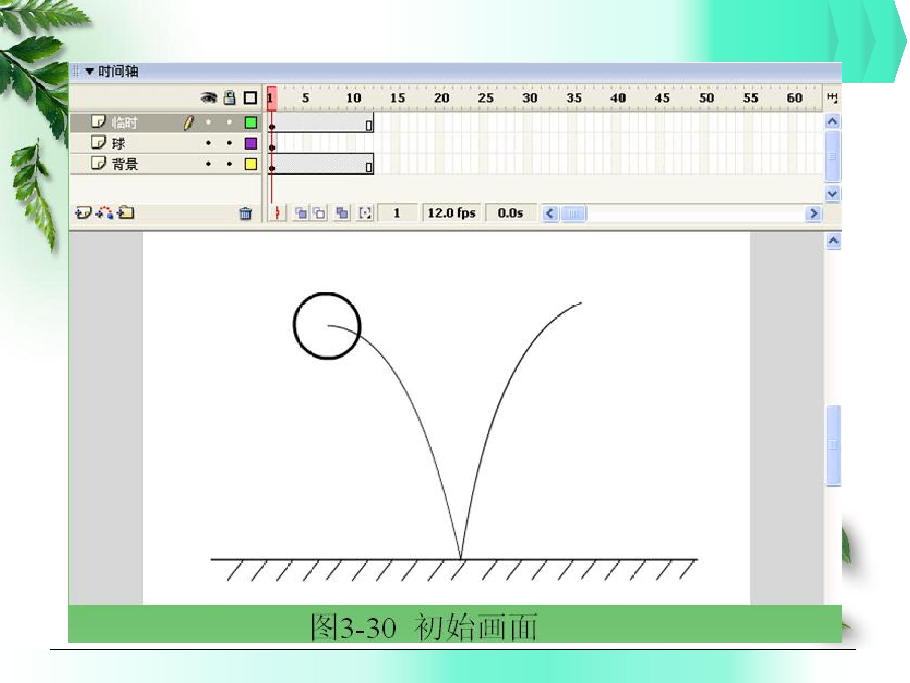Toggle the Onion Skin button
This screenshot has height=683, width=910.
pyautogui.click(x=301, y=213)
